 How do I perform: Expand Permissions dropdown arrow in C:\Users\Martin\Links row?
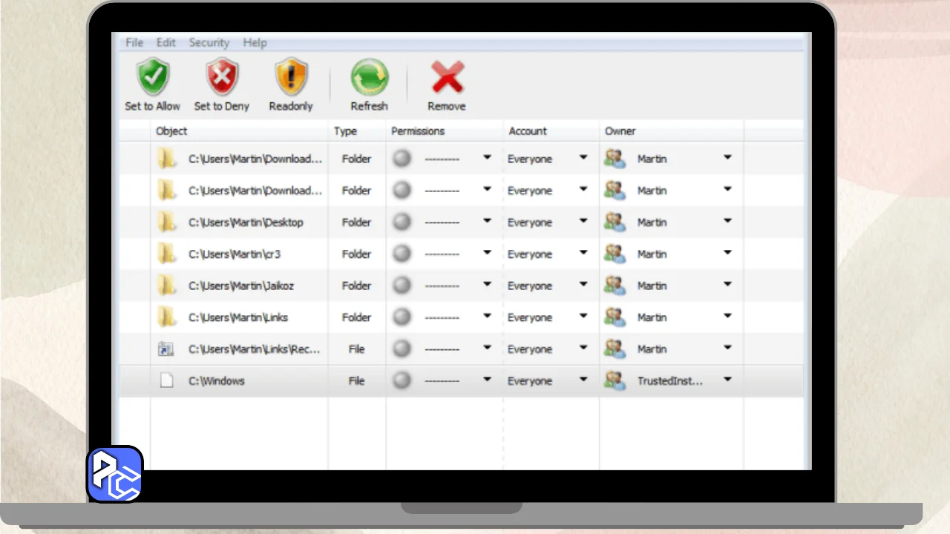(x=488, y=317)
